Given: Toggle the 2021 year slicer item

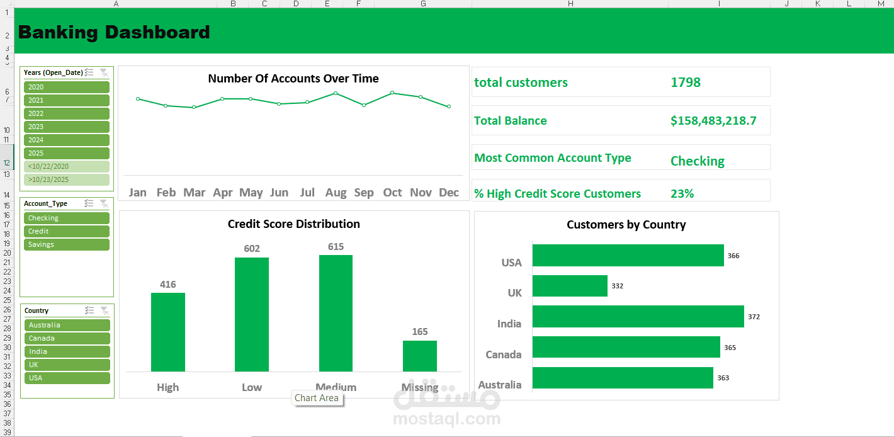Looking at the screenshot, I should [x=67, y=100].
